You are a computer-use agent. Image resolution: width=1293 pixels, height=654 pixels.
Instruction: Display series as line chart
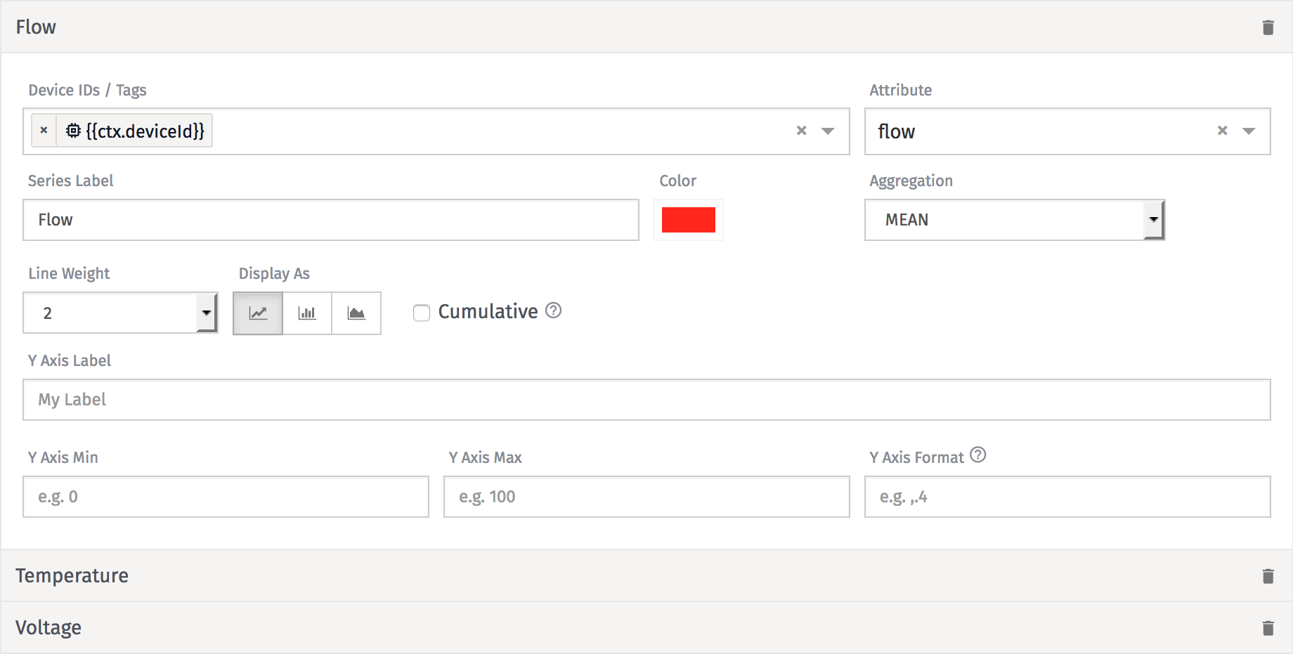click(x=258, y=313)
